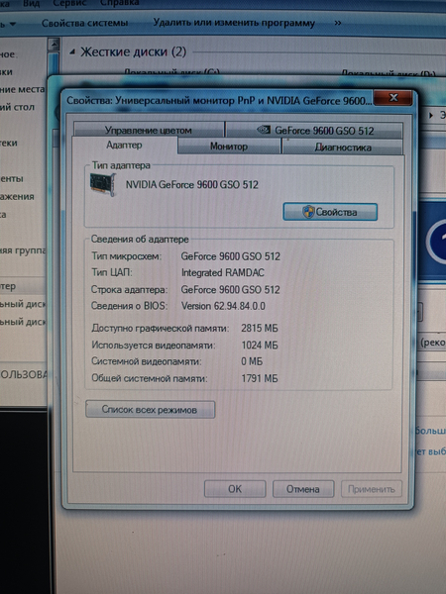Viewport: 446px width, 594px height.
Task: Click Удалить или изменить программу
Action: tap(234, 23)
